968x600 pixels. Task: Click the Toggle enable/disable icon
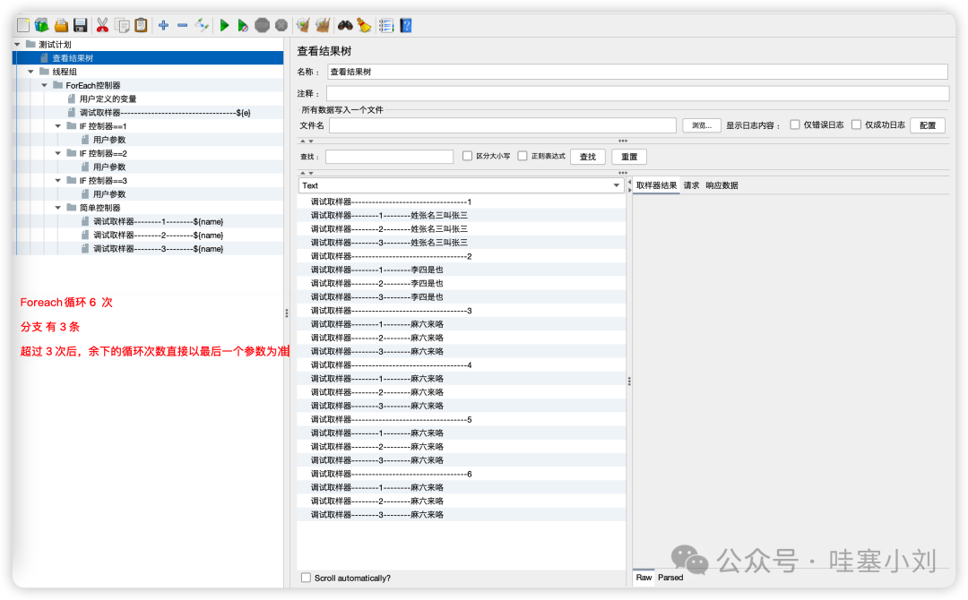point(202,25)
